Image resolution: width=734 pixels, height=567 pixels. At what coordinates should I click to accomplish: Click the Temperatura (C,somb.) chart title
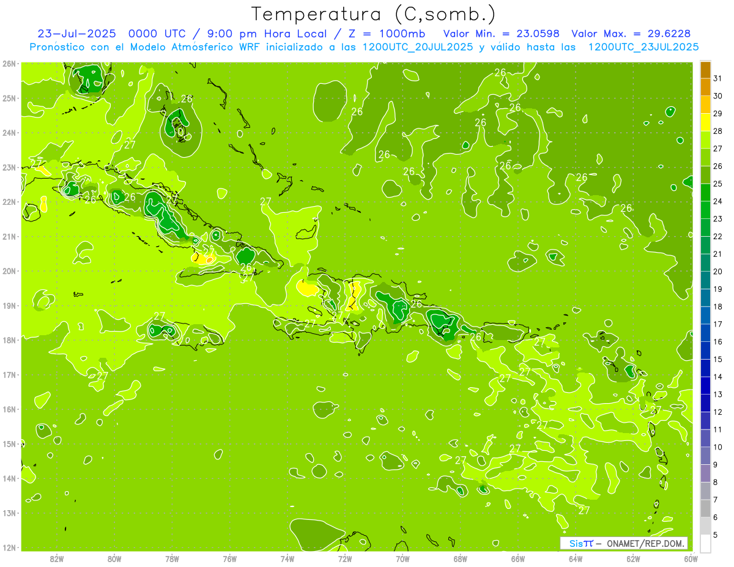373,14
